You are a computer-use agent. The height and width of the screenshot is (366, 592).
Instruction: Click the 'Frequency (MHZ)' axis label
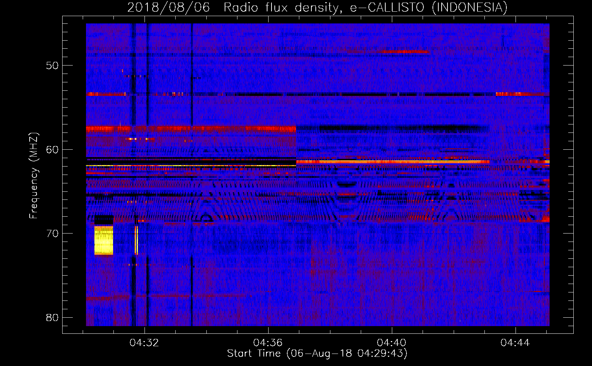(34, 176)
